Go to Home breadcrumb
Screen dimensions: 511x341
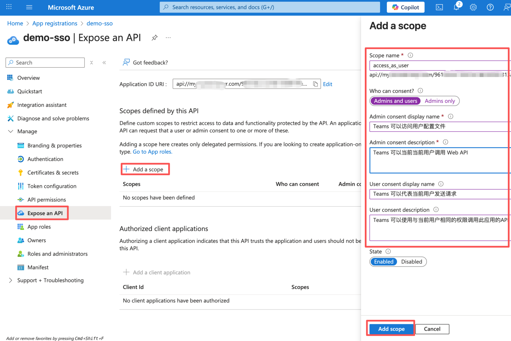click(15, 23)
